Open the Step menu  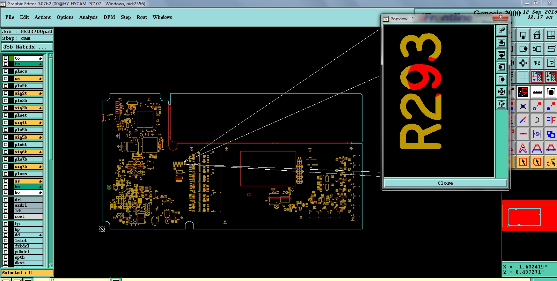click(x=126, y=17)
